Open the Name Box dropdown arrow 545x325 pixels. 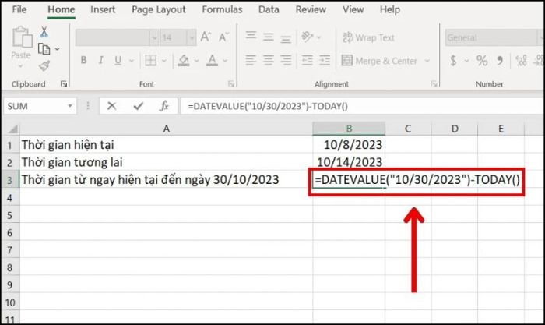point(70,106)
